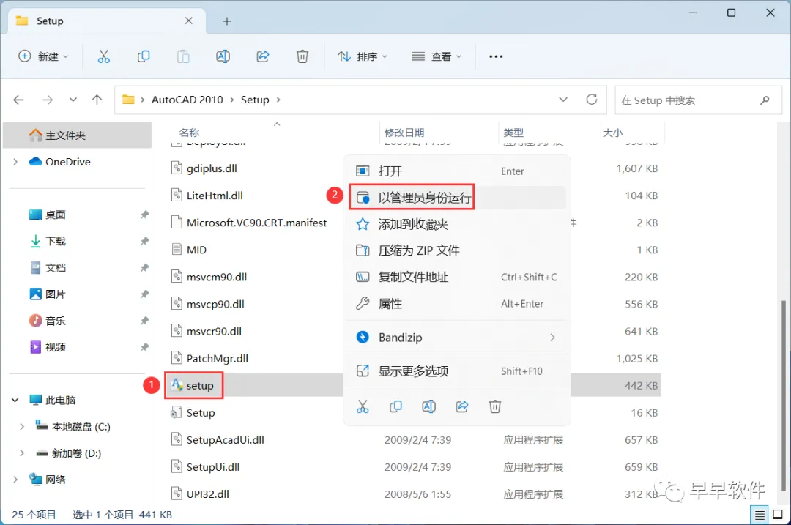The height and width of the screenshot is (525, 791).
Task: Close the Setup tab
Action: [x=189, y=21]
